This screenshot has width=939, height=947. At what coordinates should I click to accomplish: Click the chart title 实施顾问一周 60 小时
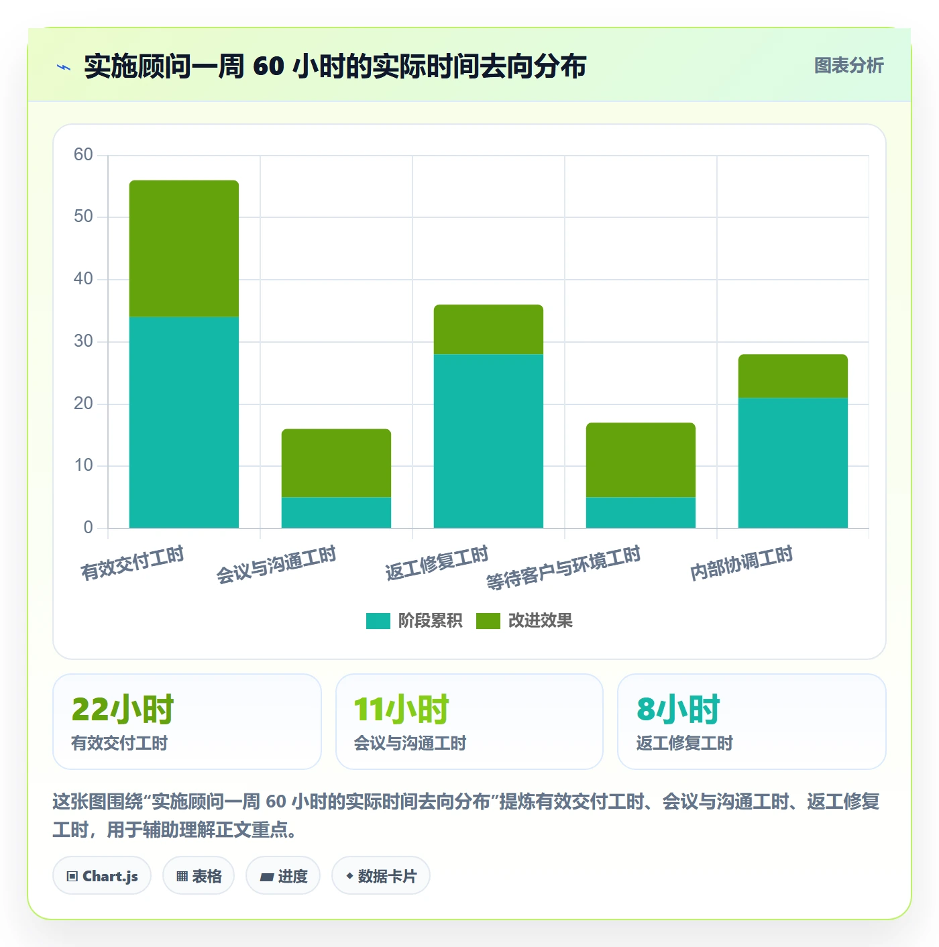click(x=335, y=66)
